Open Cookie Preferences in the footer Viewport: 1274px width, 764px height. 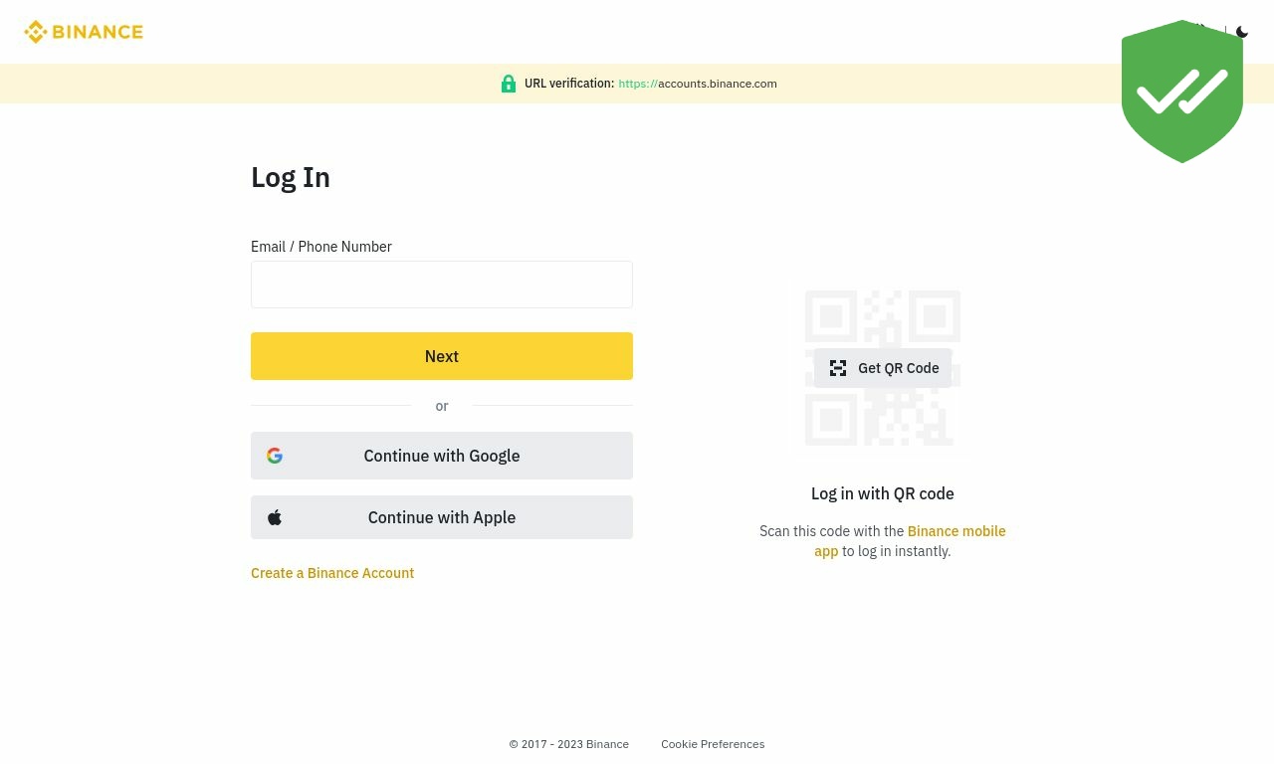point(713,744)
